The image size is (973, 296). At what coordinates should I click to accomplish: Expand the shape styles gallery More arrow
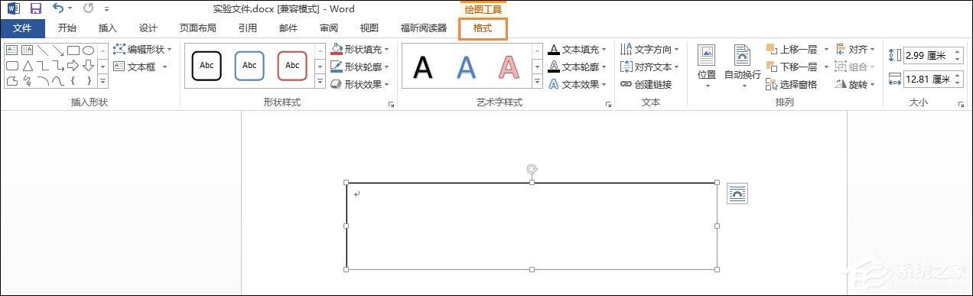[321, 81]
